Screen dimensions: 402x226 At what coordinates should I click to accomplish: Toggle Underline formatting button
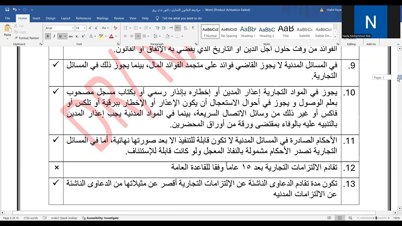point(60,36)
